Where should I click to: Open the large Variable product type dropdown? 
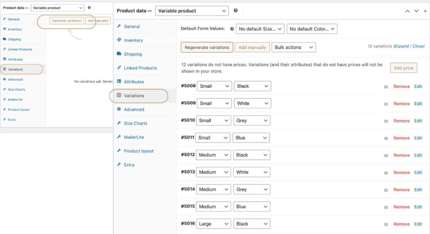coord(191,11)
